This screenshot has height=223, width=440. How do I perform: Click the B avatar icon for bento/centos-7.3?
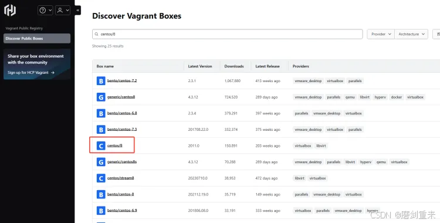point(101,130)
